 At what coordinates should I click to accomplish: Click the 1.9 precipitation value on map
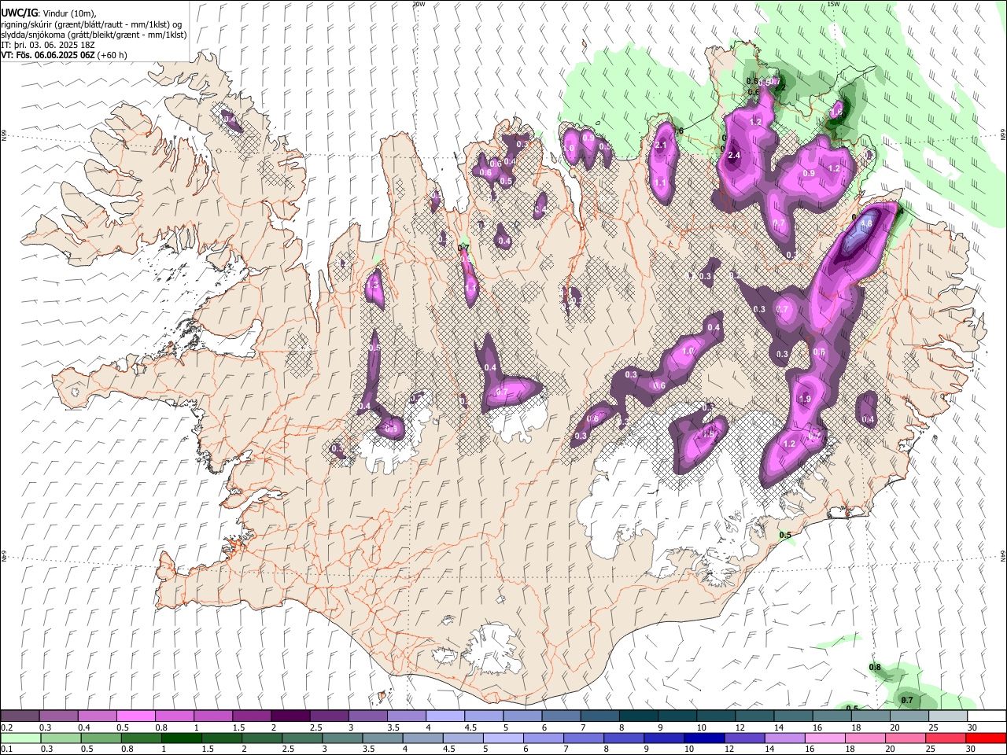[805, 400]
